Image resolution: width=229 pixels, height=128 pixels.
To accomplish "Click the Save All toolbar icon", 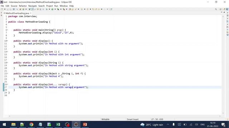I will pyautogui.click(x=10, y=9).
